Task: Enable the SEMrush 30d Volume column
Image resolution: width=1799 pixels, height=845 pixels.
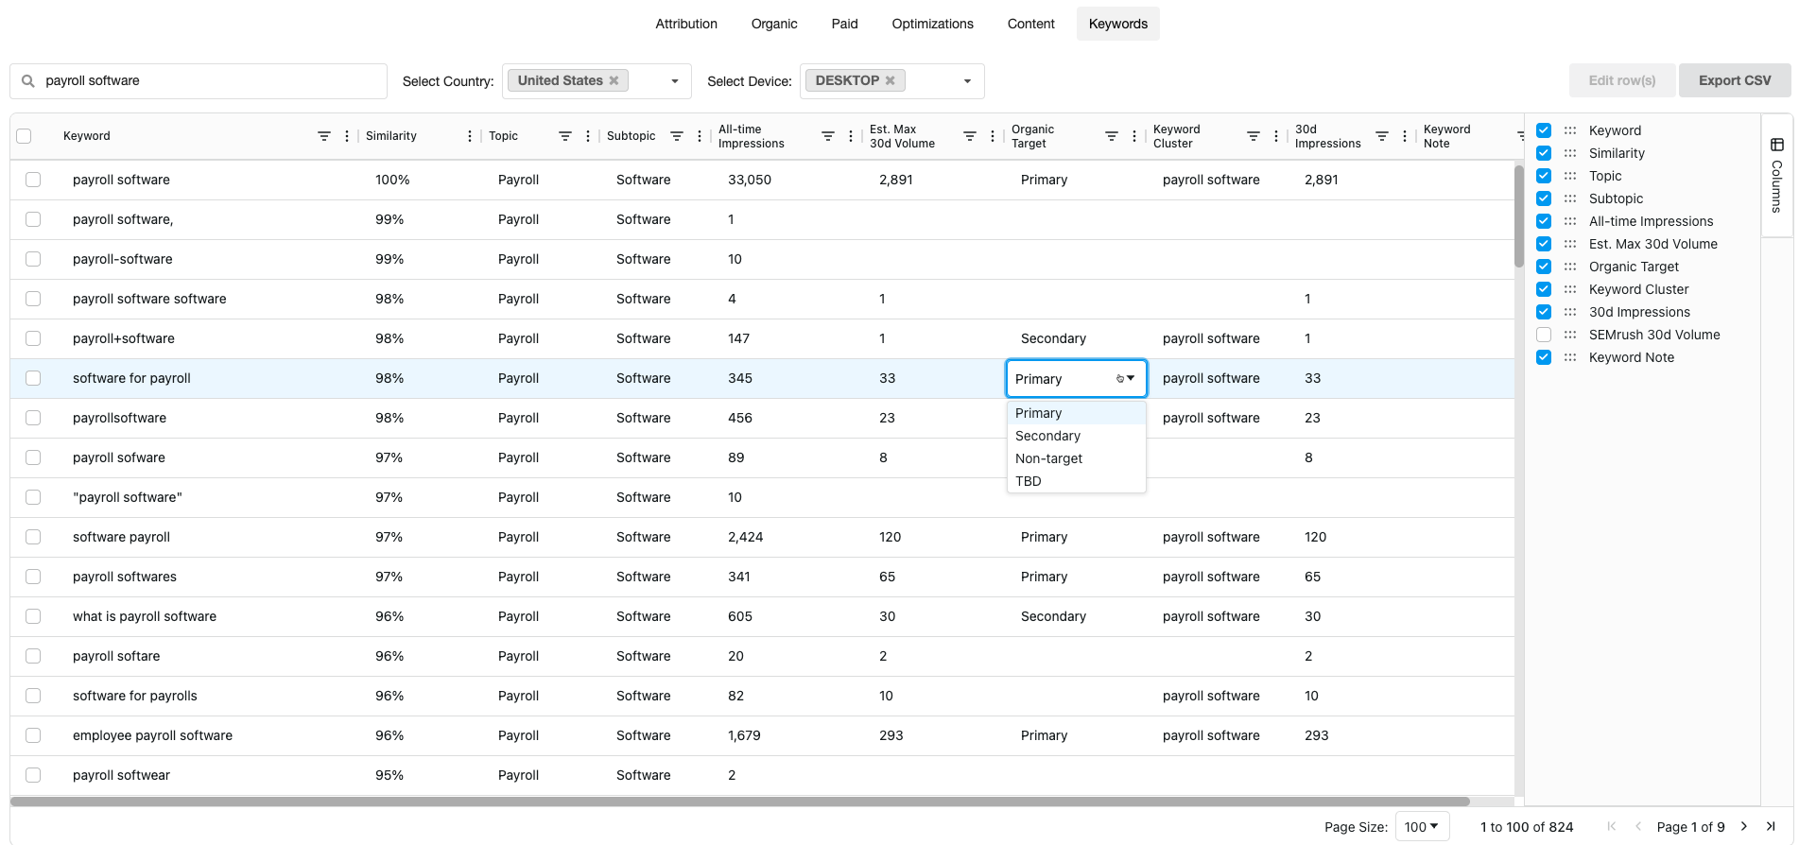Action: [1544, 335]
